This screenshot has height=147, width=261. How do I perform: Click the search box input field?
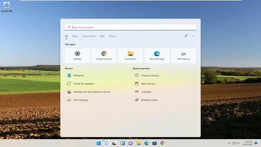click(x=130, y=27)
